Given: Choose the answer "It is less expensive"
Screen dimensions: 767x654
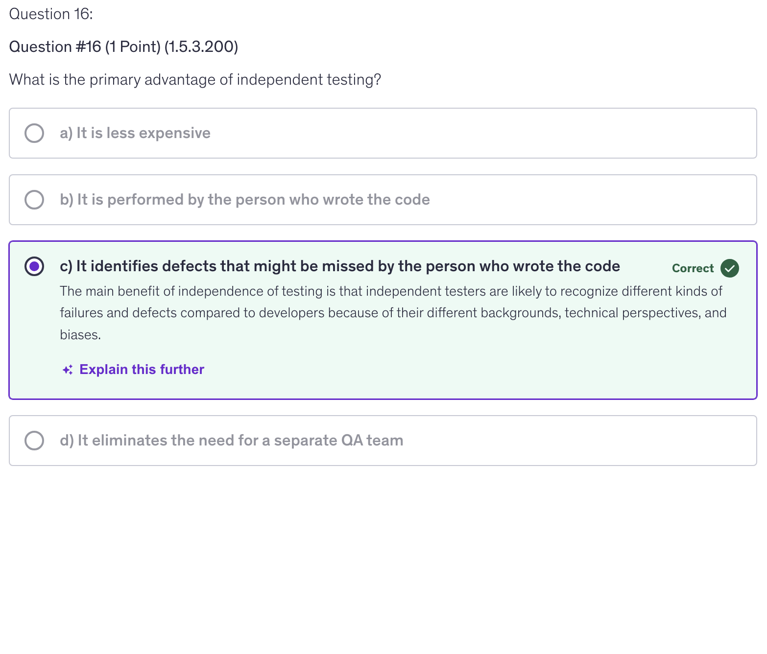Looking at the screenshot, I should (x=135, y=133).
